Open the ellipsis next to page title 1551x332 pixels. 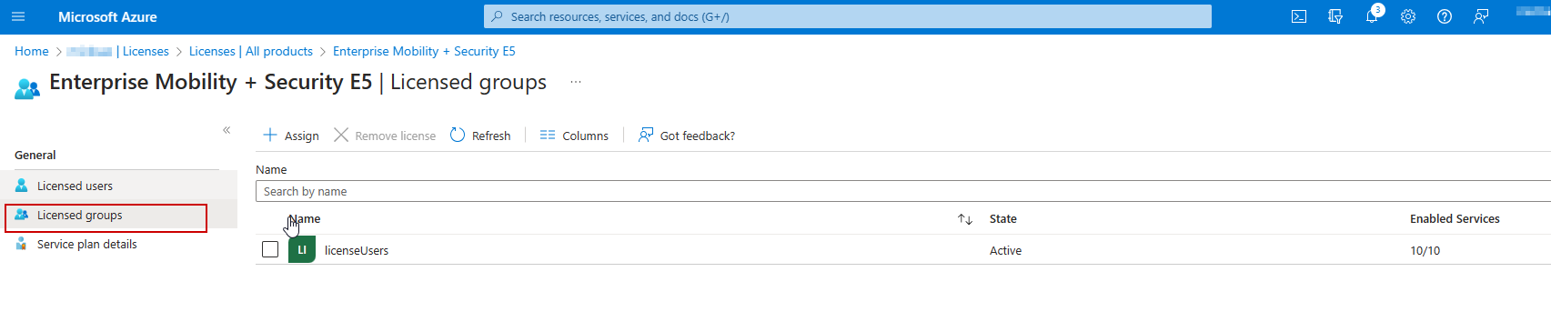(x=576, y=82)
